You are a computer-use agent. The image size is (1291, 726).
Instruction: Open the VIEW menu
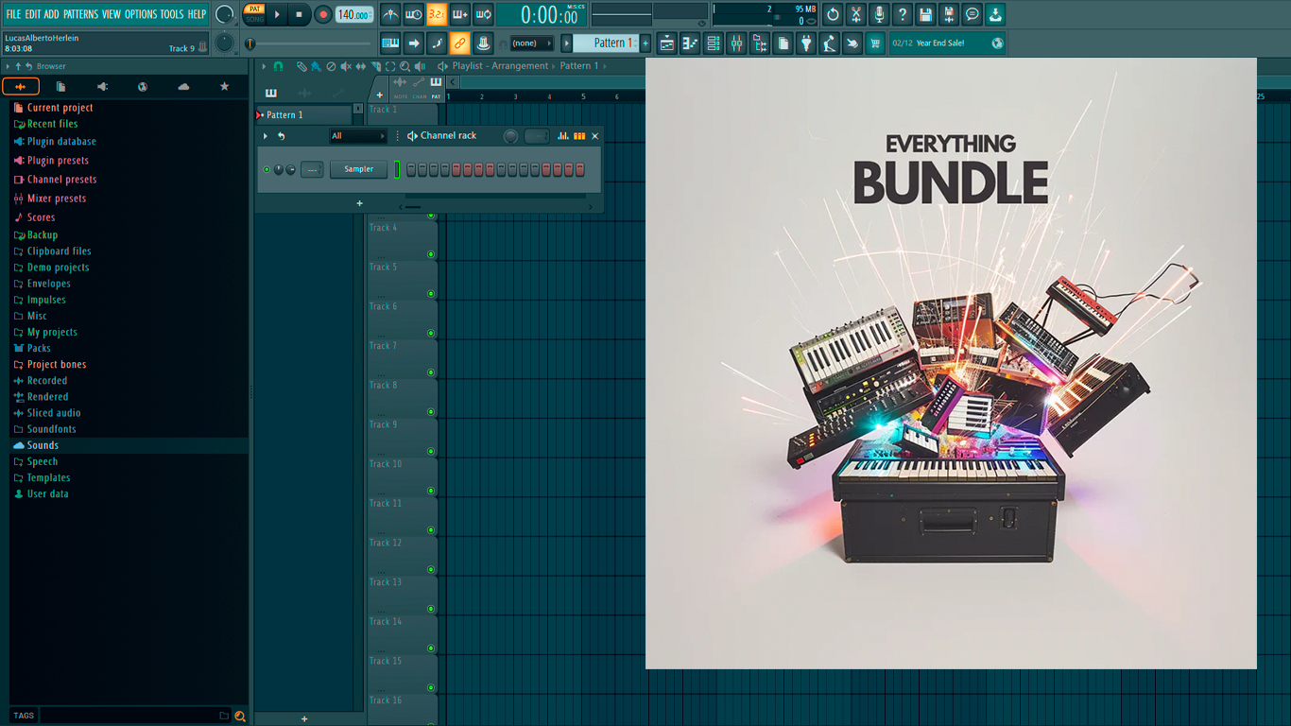click(x=112, y=14)
